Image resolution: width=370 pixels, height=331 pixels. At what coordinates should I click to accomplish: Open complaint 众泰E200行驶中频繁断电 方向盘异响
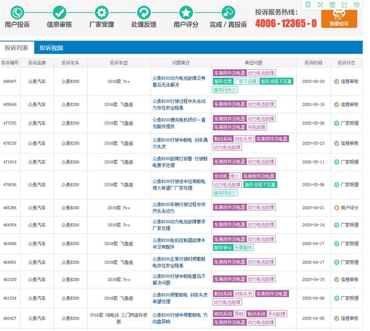coord(180,318)
